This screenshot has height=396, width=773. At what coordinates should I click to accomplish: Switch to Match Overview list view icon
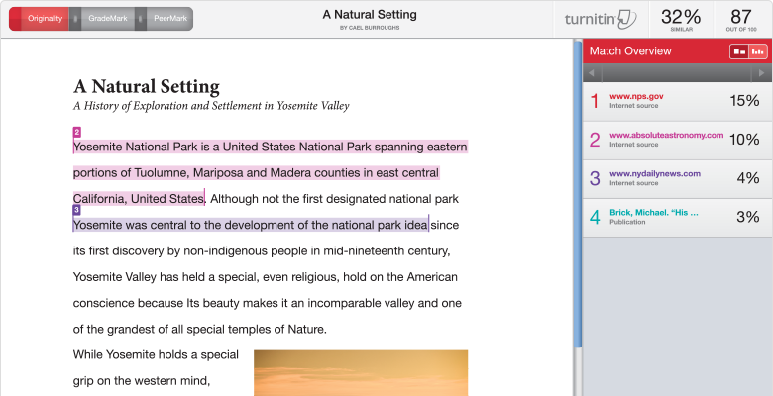click(x=738, y=51)
